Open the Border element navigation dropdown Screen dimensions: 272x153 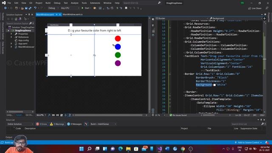[x=182, y=18]
